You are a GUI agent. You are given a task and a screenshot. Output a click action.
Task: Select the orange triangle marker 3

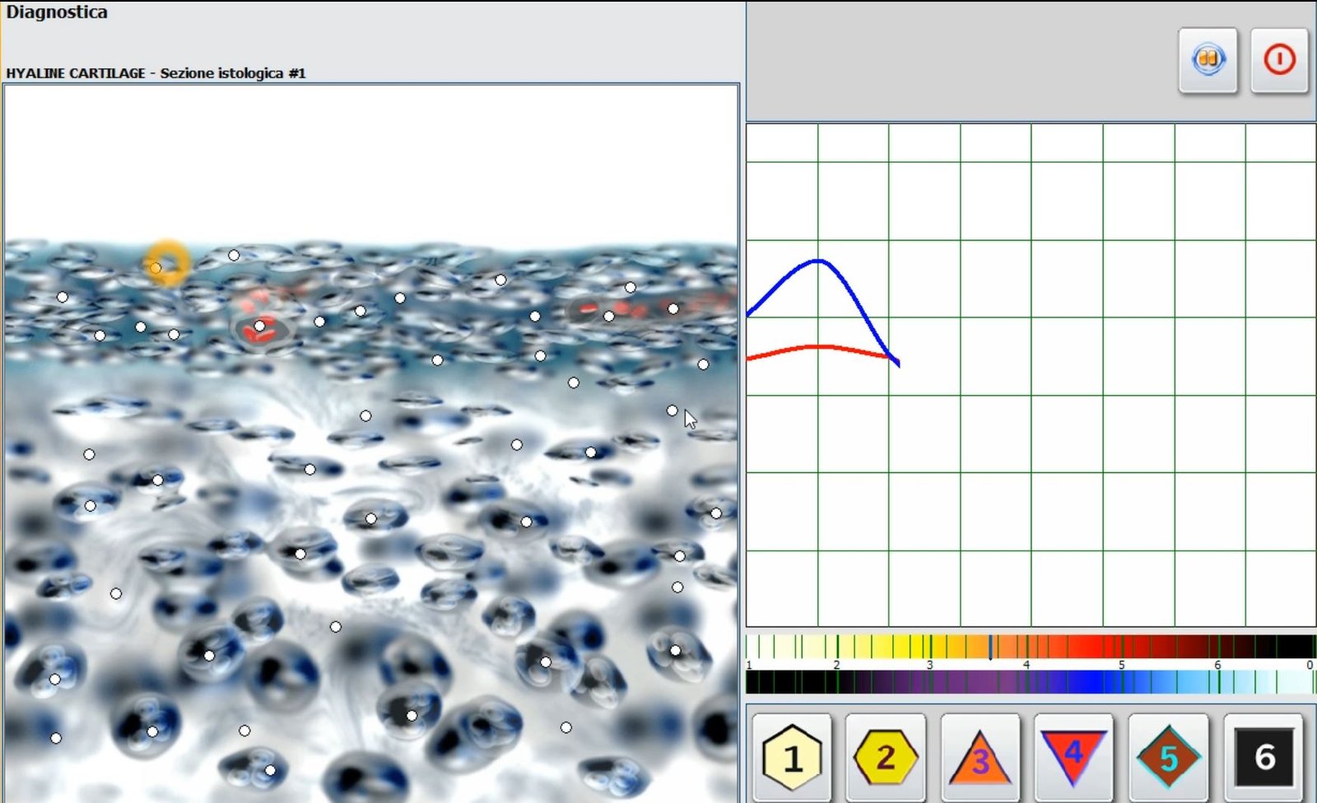pyautogui.click(x=980, y=758)
